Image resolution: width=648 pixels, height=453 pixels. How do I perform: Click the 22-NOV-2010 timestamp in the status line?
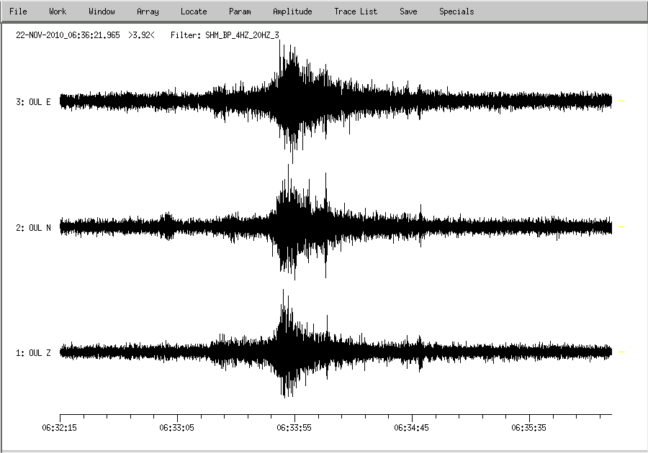click(68, 35)
